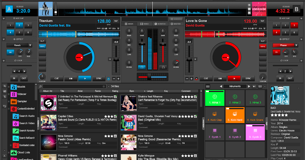This screenshot has width=305, height=160.
Task: Trigger the Kick Clap sampler pad
Action: click(x=215, y=115)
